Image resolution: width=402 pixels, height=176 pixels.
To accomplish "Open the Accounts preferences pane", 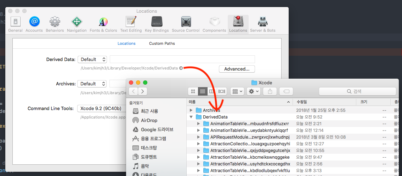I will coord(34,24).
